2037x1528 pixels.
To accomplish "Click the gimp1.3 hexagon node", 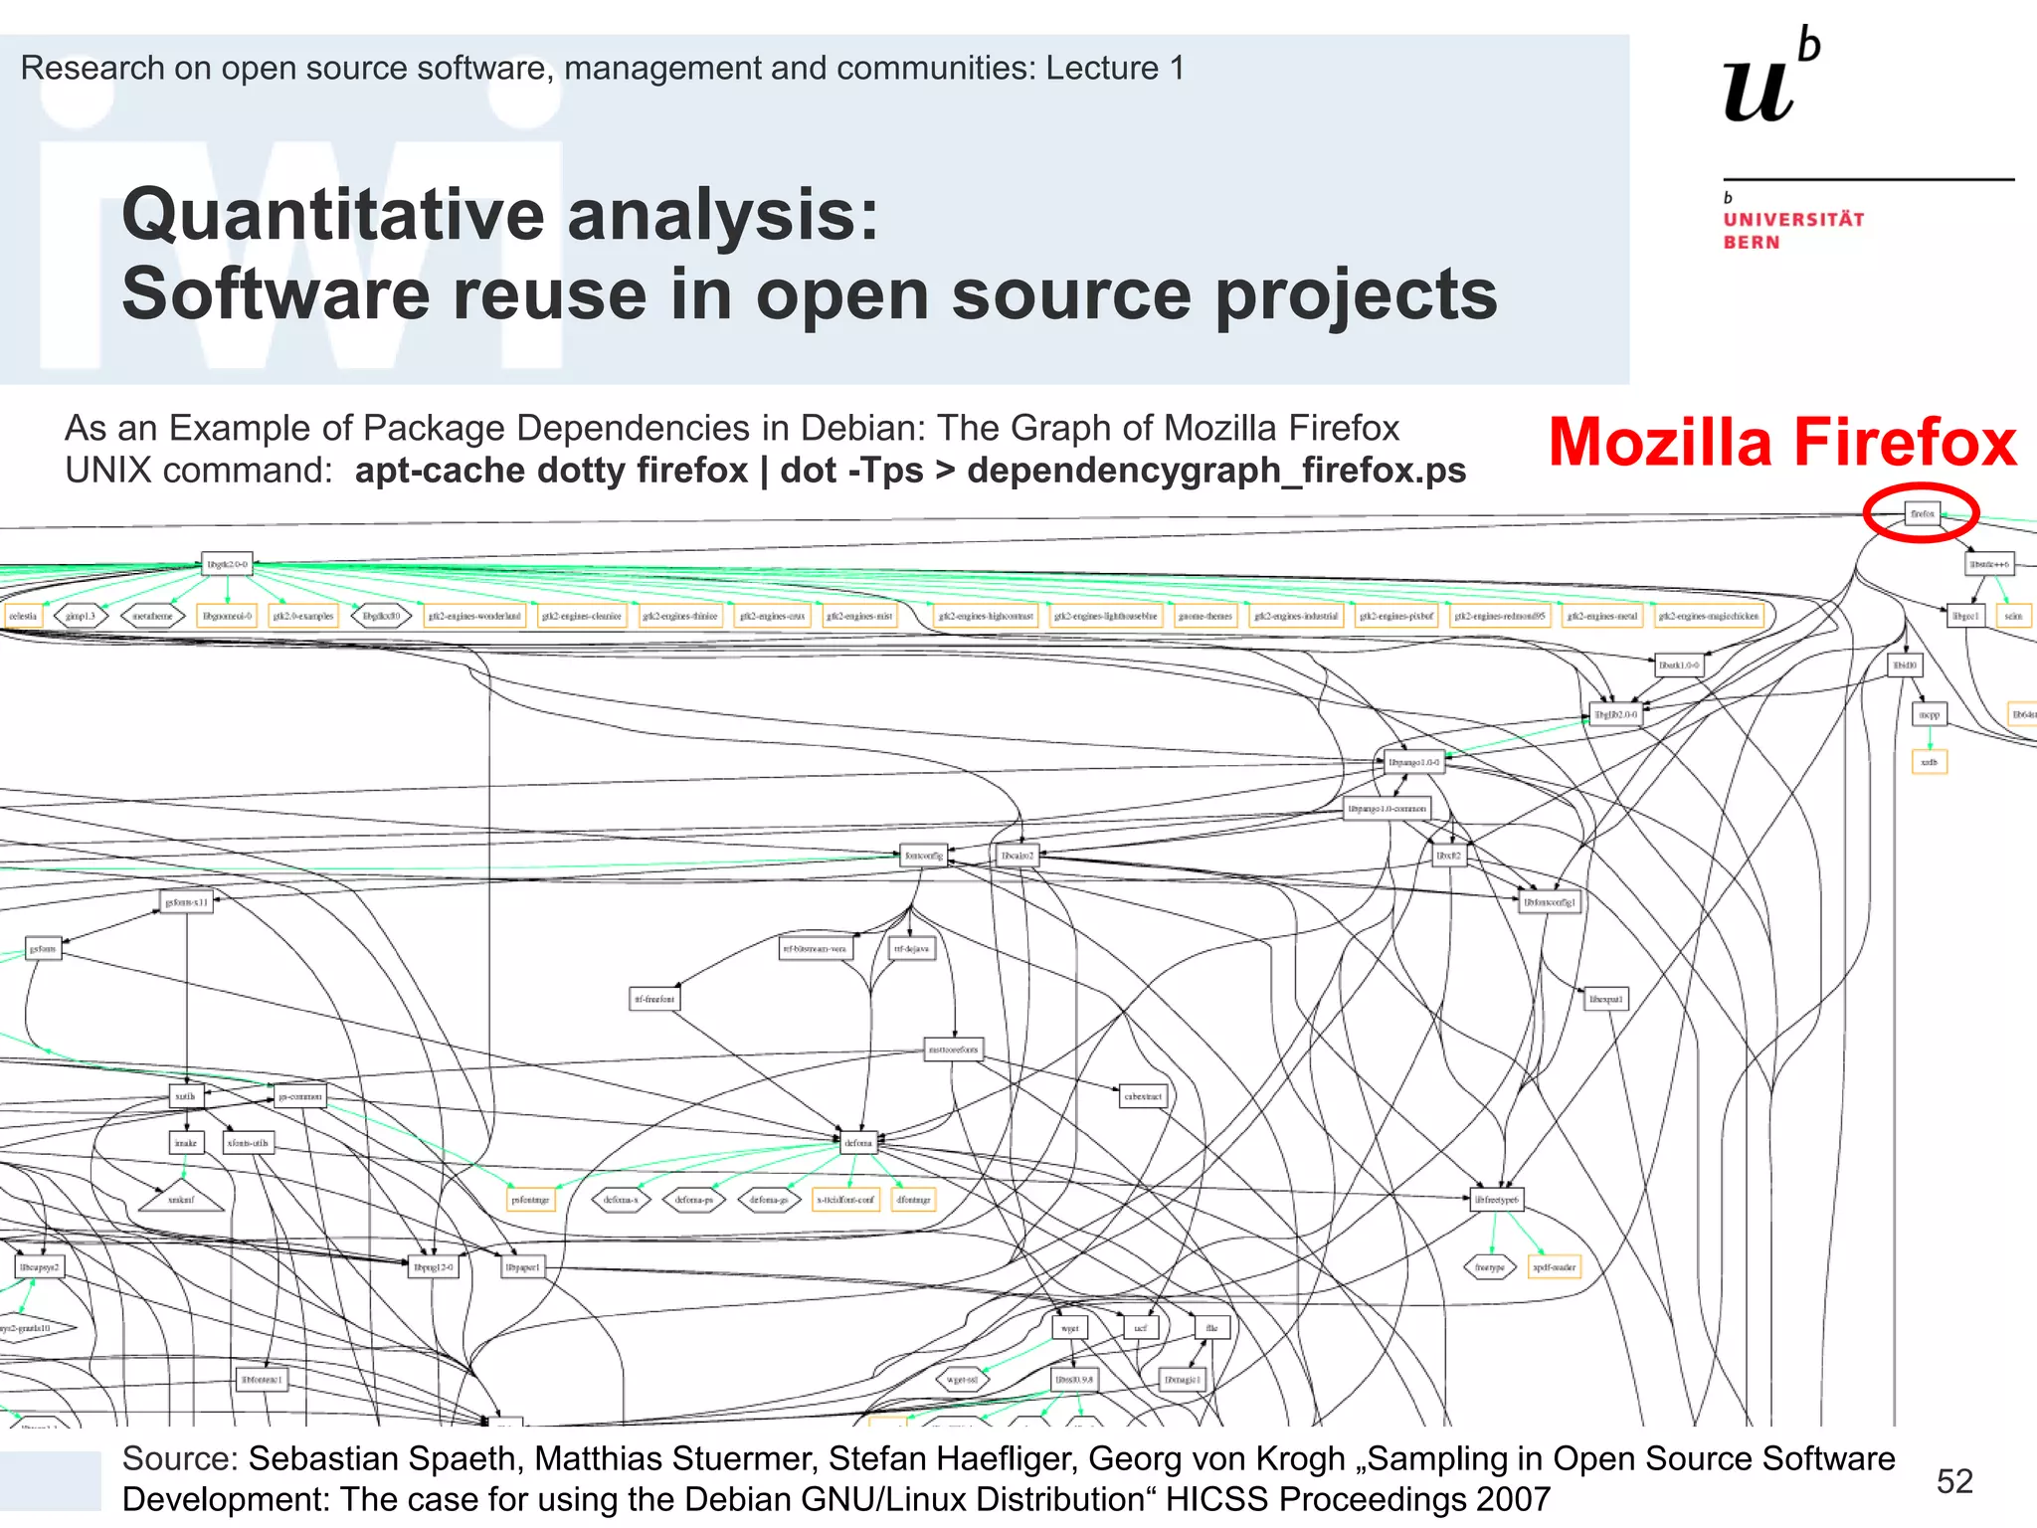I will [x=81, y=616].
